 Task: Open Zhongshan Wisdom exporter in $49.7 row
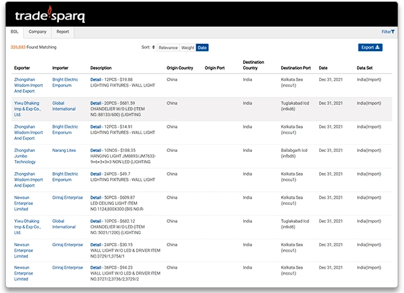pyautogui.click(x=28, y=180)
